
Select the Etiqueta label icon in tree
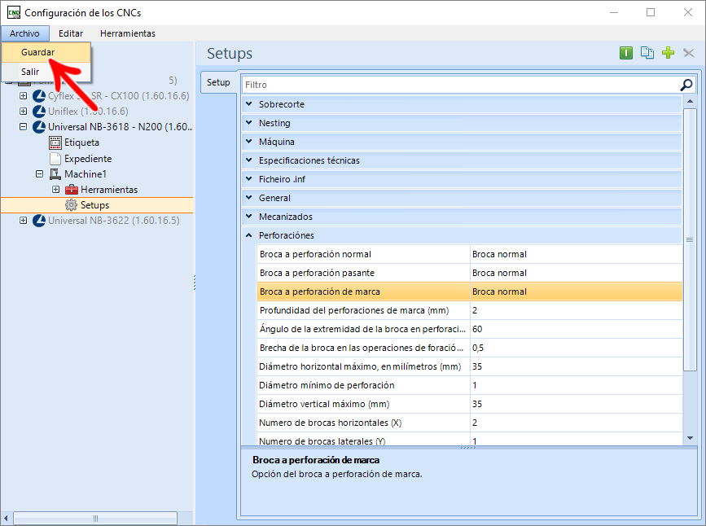tap(55, 142)
